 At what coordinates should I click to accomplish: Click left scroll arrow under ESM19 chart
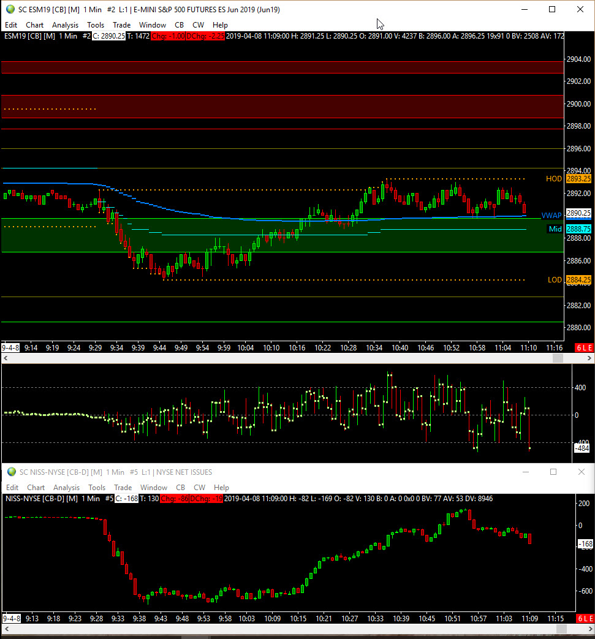point(6,358)
